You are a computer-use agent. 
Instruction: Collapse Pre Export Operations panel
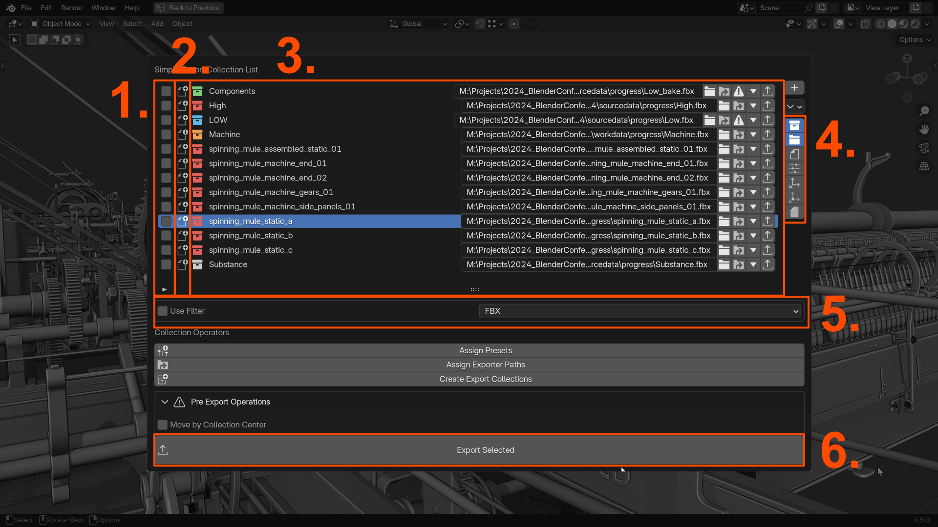[165, 402]
